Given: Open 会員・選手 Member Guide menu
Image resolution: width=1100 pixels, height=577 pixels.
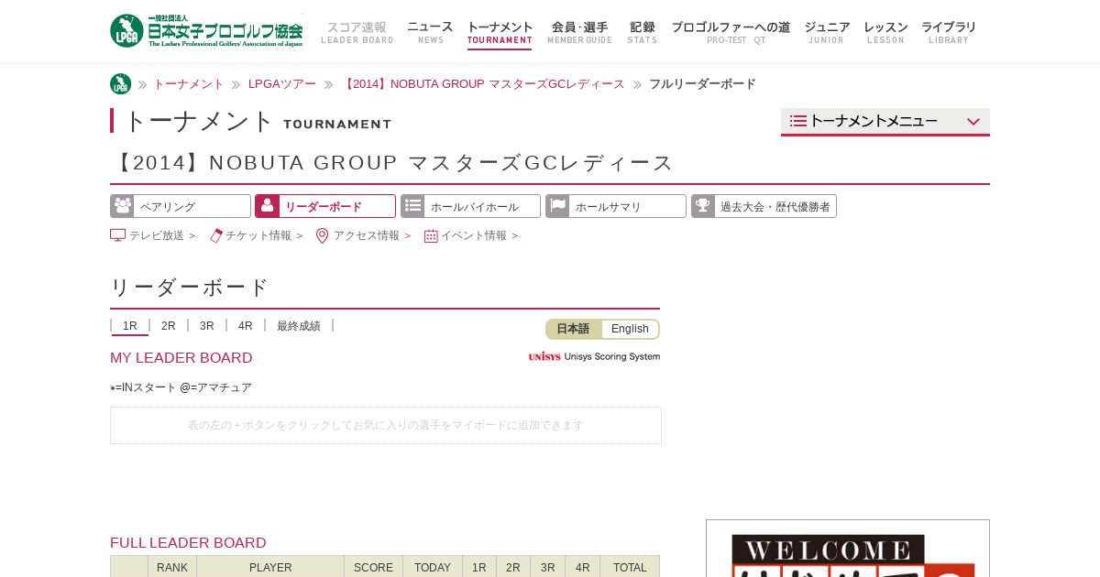Looking at the screenshot, I should pyautogui.click(x=579, y=32).
